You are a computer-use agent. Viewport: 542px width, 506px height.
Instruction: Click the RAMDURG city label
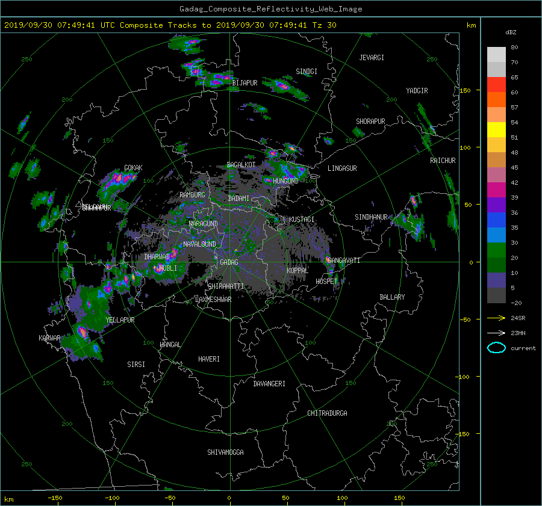pos(192,195)
